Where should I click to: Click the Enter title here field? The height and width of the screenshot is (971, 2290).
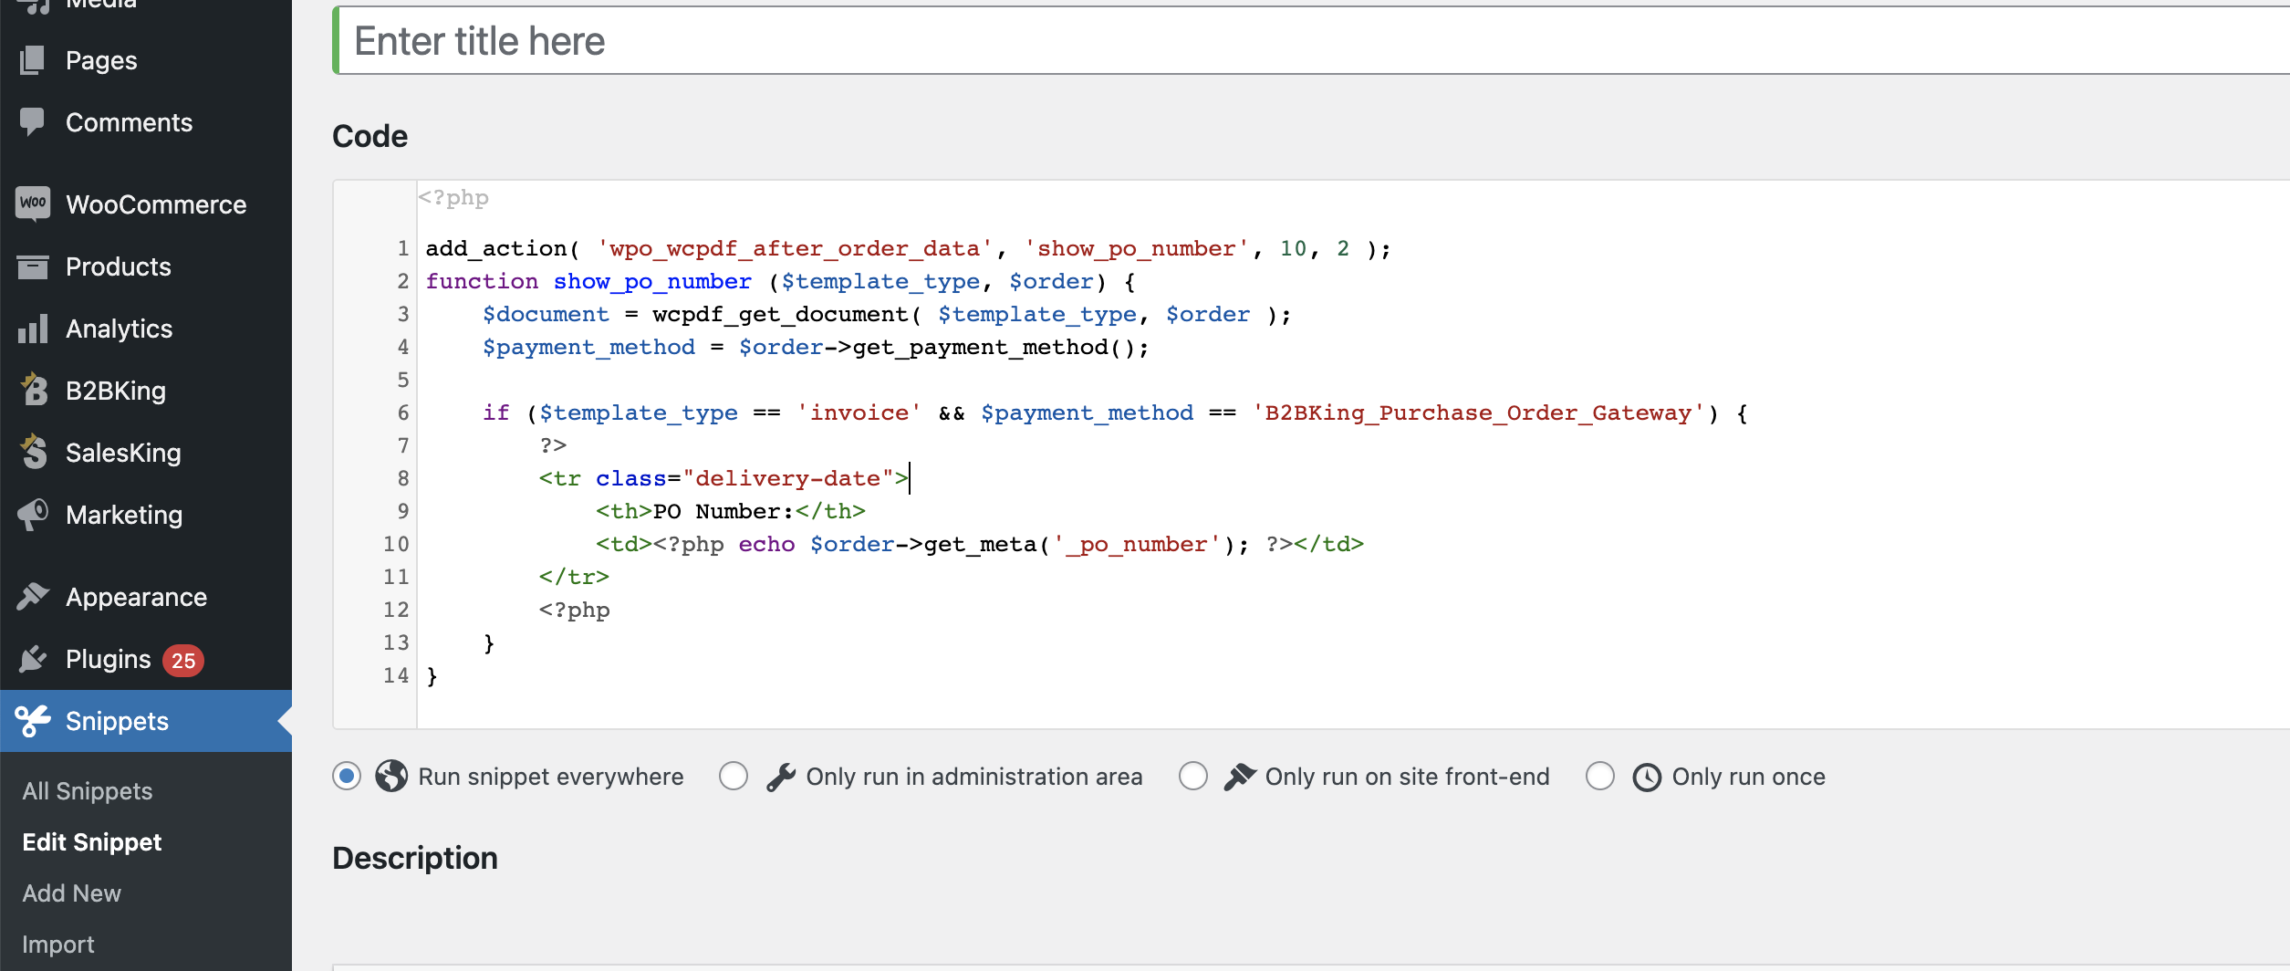click(x=1312, y=41)
